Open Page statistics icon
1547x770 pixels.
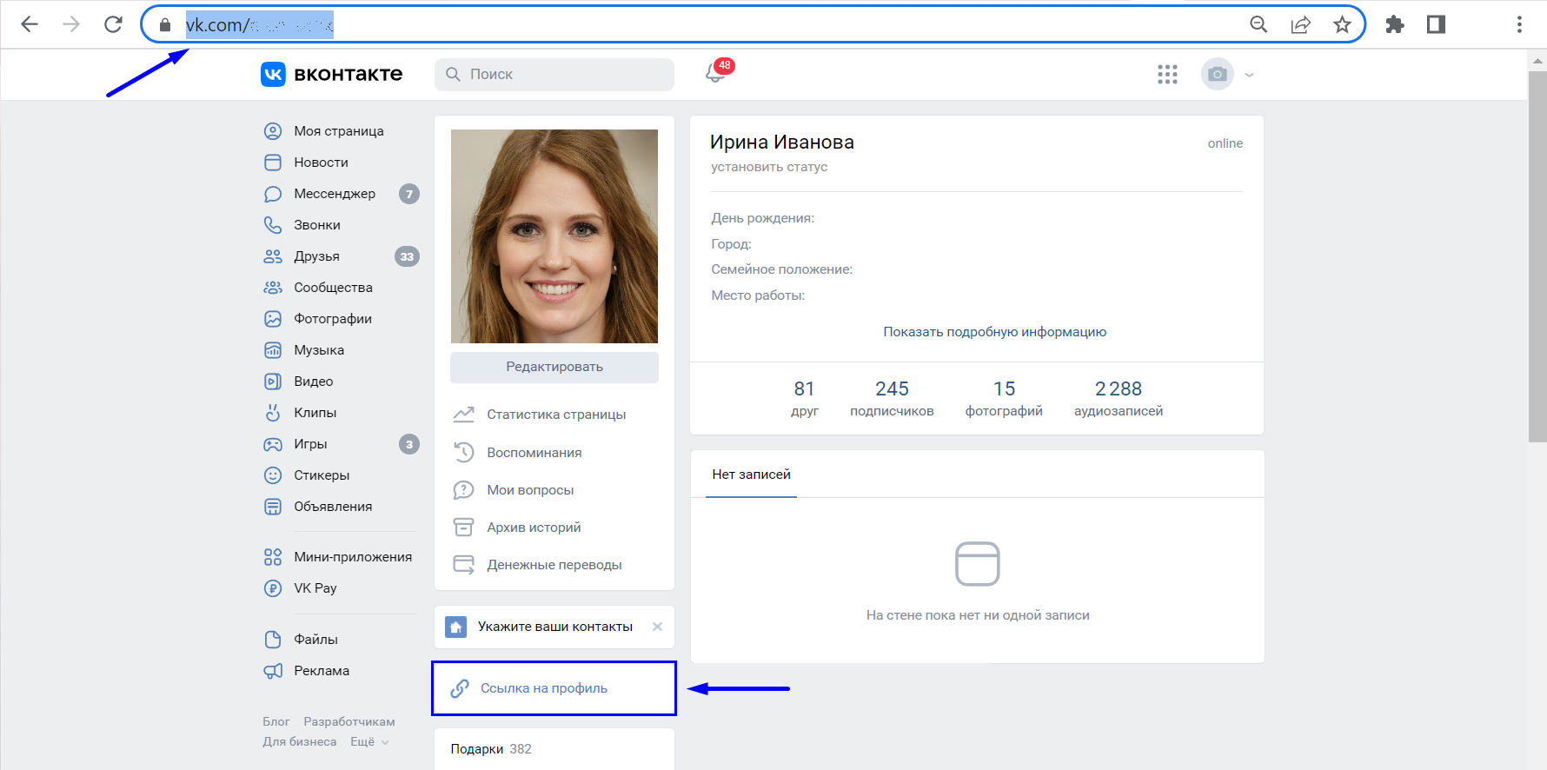(x=464, y=415)
